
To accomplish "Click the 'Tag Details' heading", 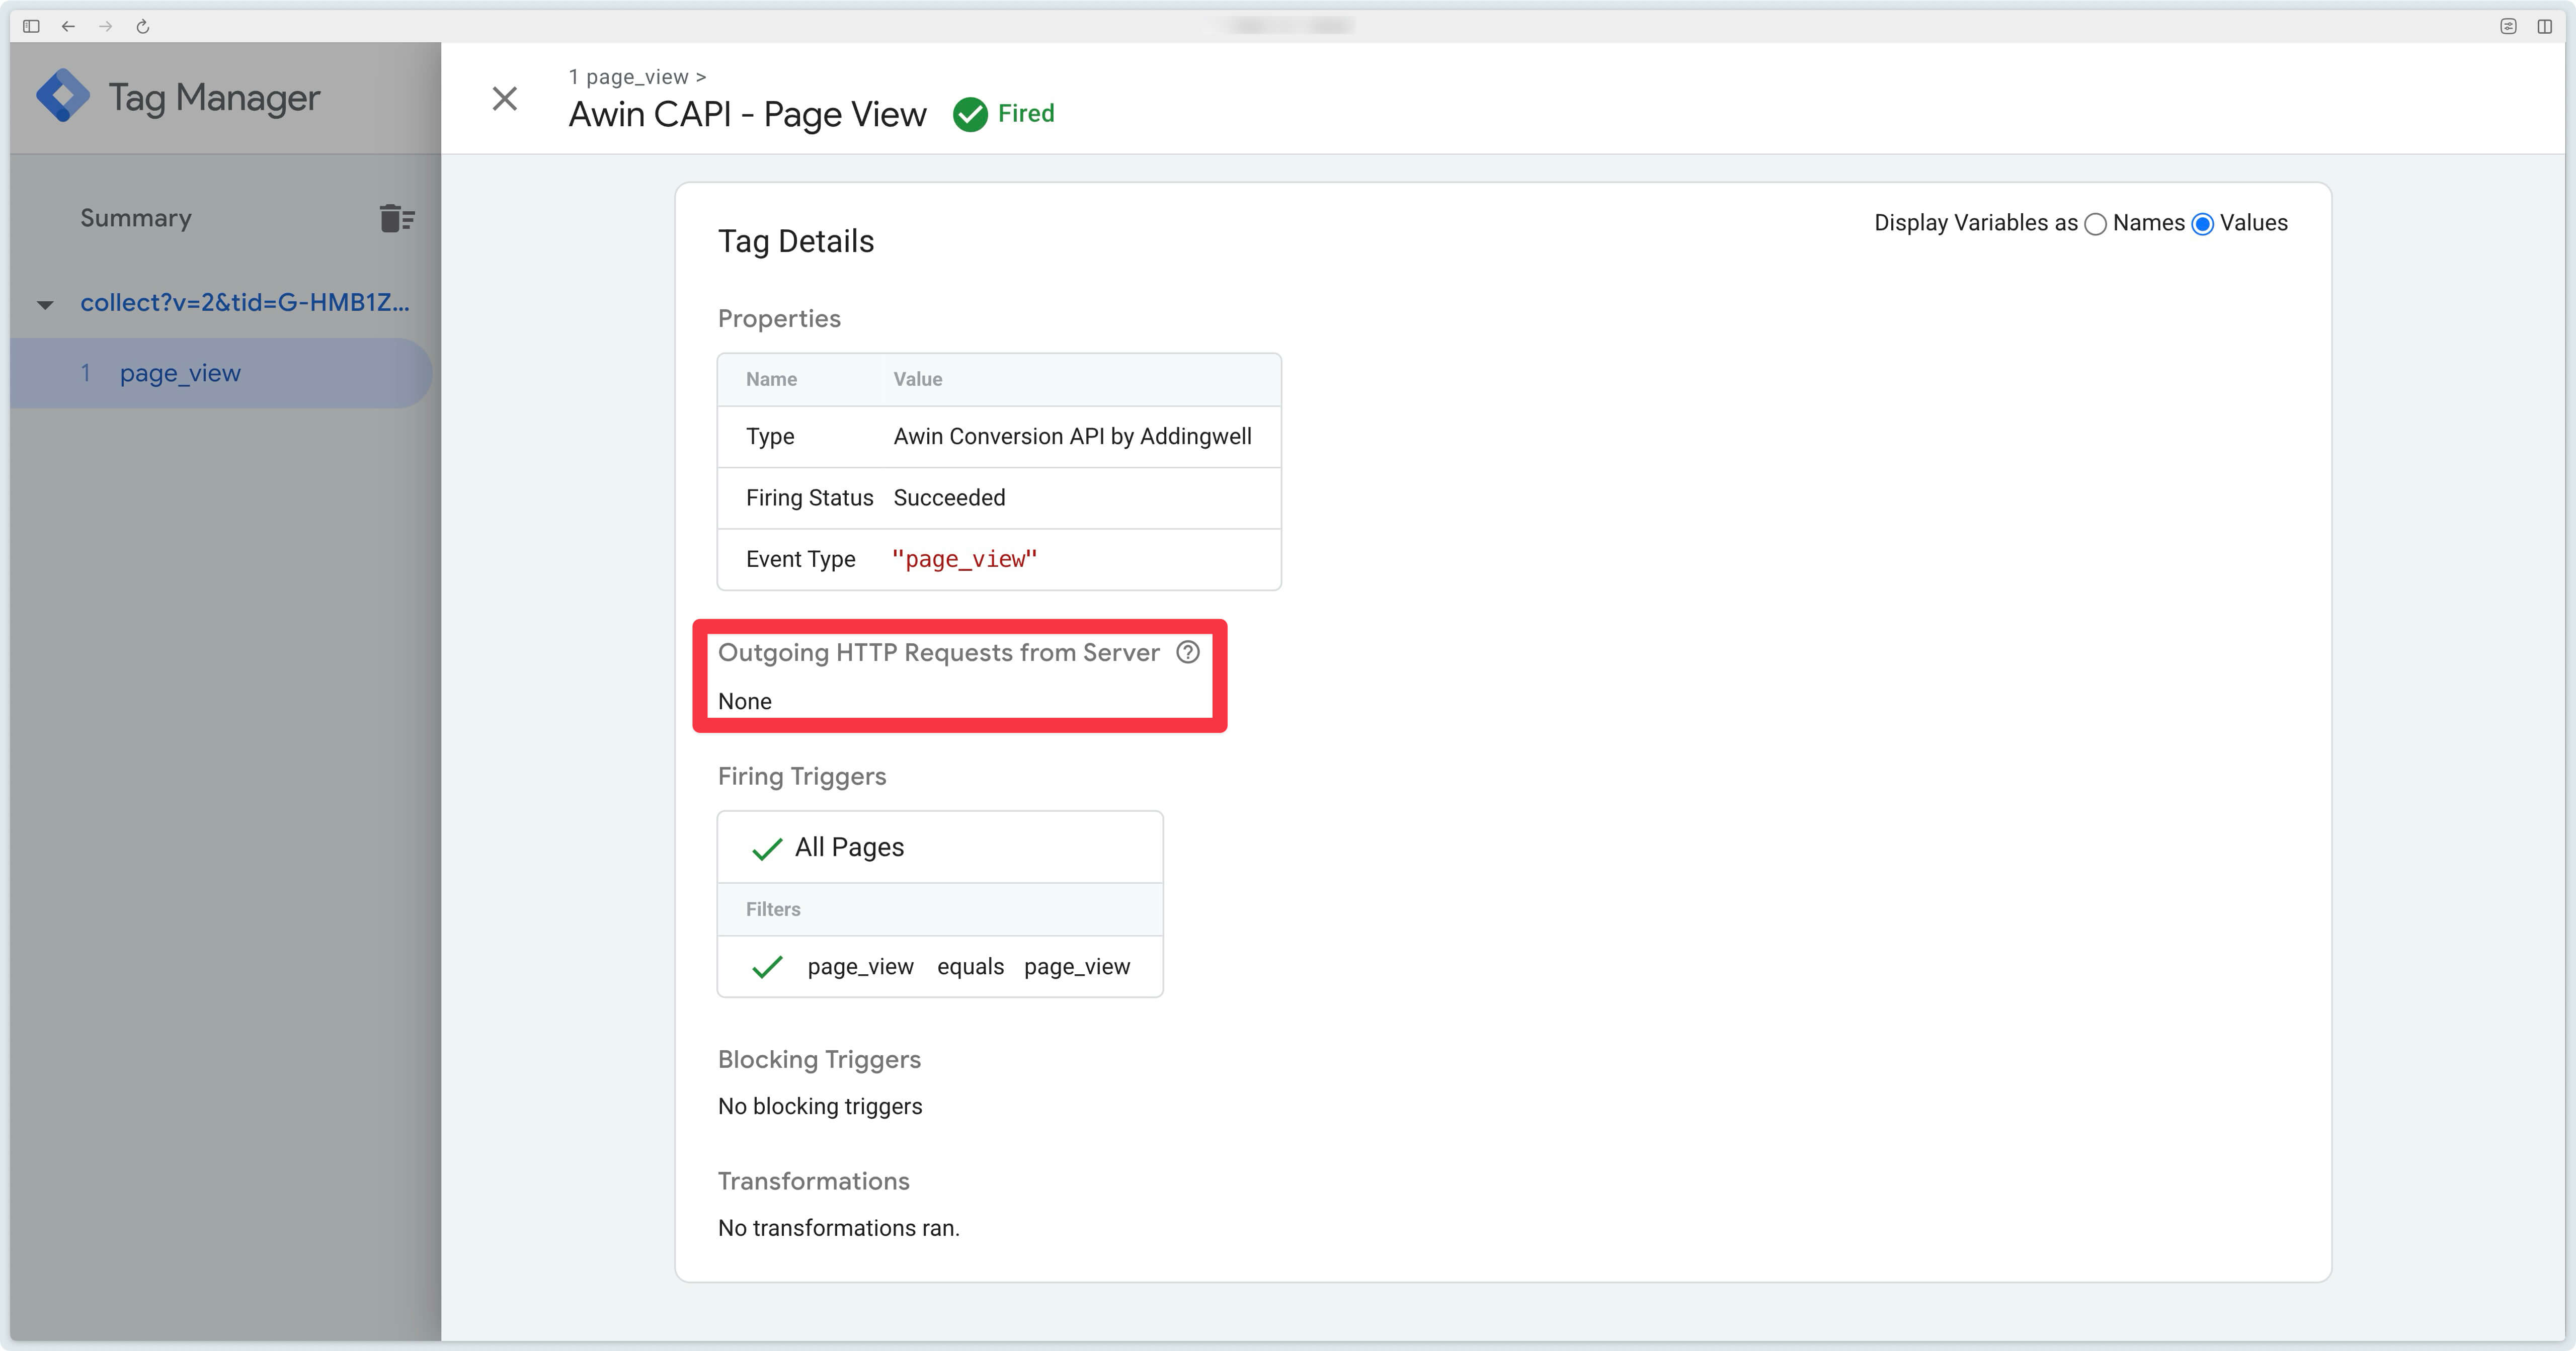I will [796, 241].
